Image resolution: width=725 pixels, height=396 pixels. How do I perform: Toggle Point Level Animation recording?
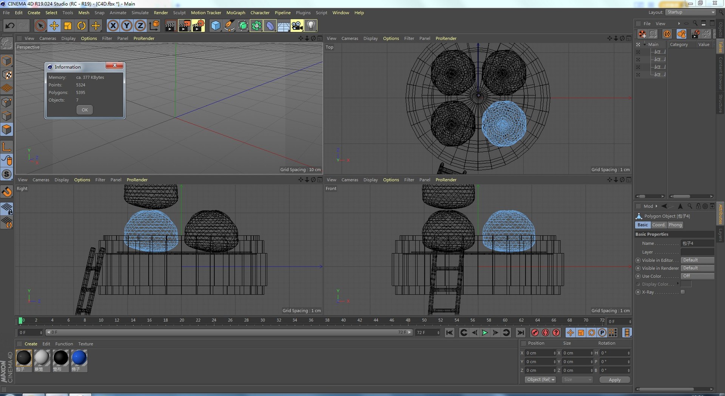pos(613,333)
